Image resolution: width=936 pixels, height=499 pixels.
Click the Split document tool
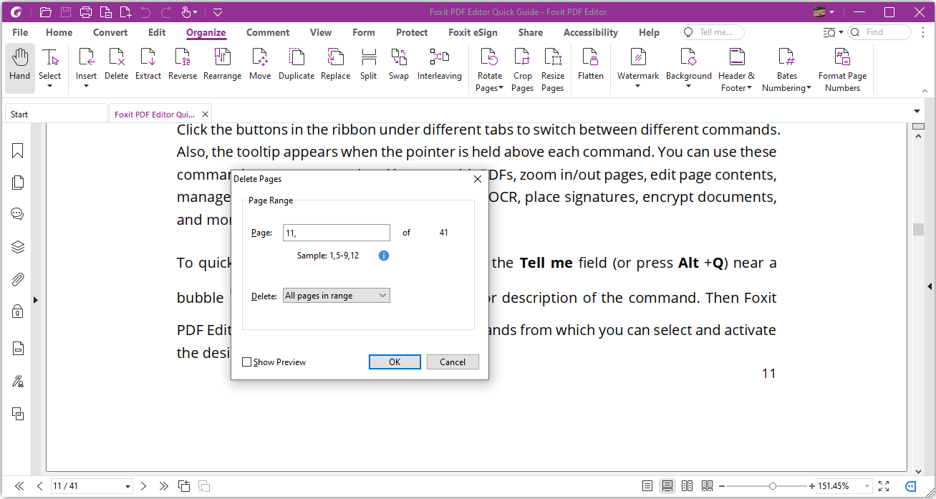369,64
